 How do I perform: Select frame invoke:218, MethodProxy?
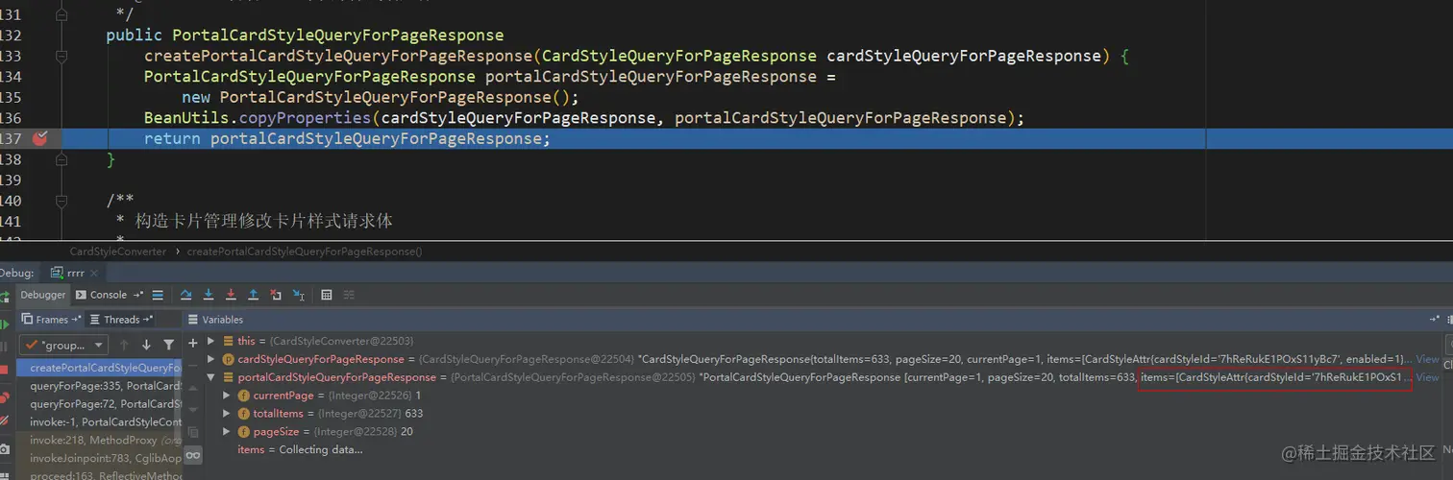(x=100, y=441)
